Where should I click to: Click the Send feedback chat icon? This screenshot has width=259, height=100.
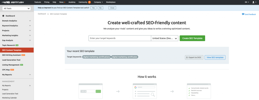click(243, 14)
